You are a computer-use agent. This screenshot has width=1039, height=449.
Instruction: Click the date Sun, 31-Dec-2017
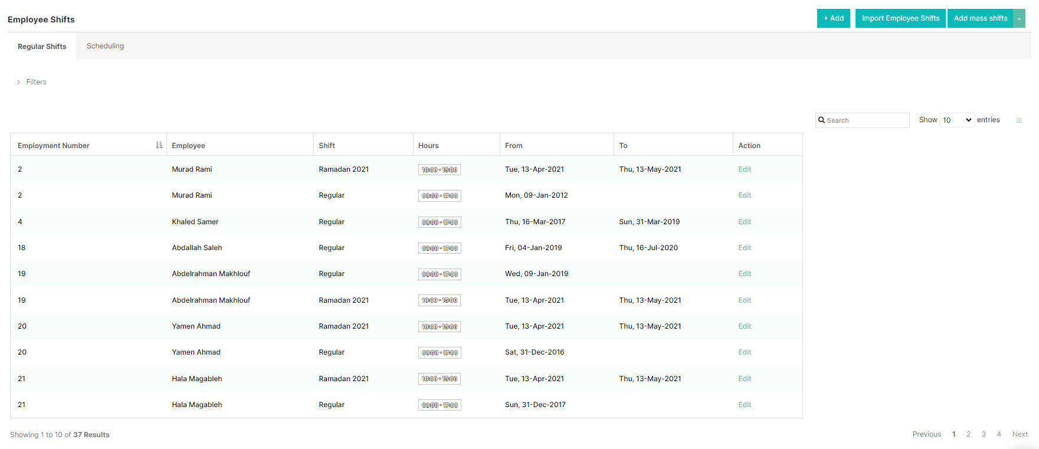(x=535, y=405)
